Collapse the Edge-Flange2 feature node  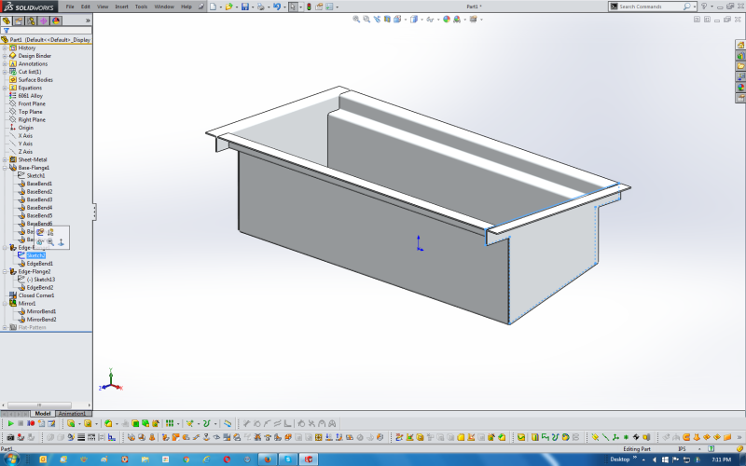tap(5, 271)
